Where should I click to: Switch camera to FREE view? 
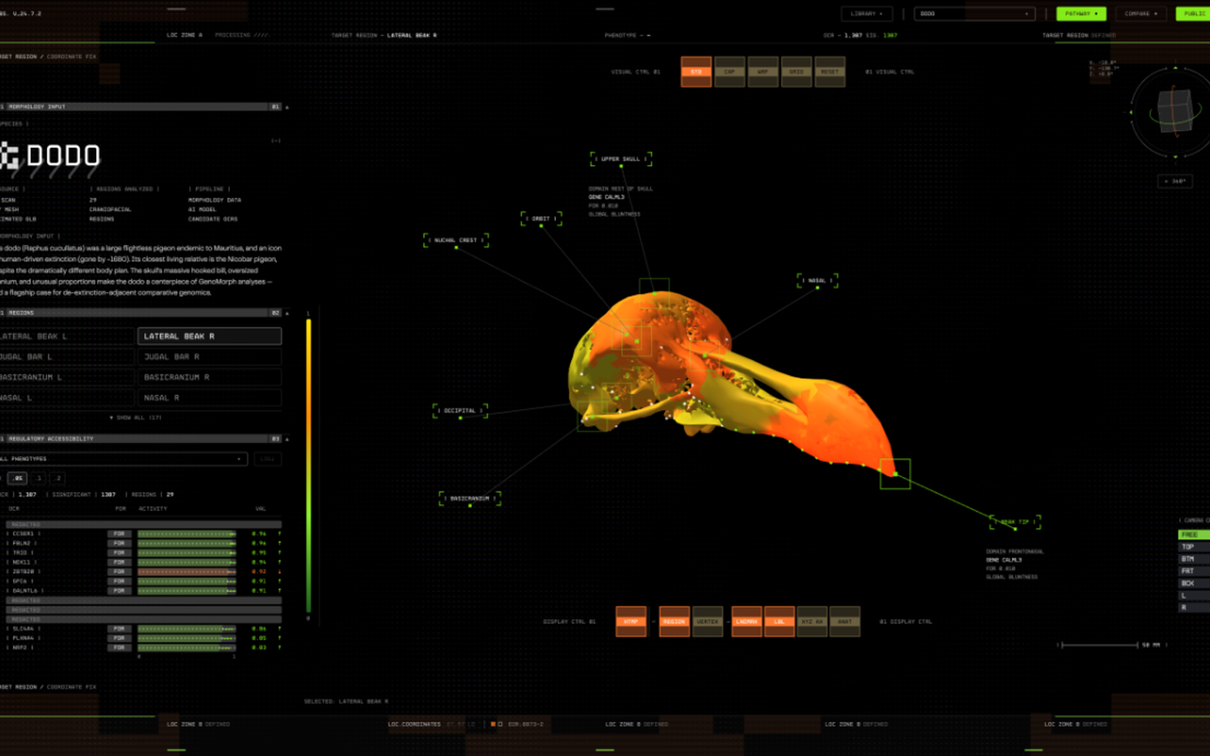pos(1194,534)
